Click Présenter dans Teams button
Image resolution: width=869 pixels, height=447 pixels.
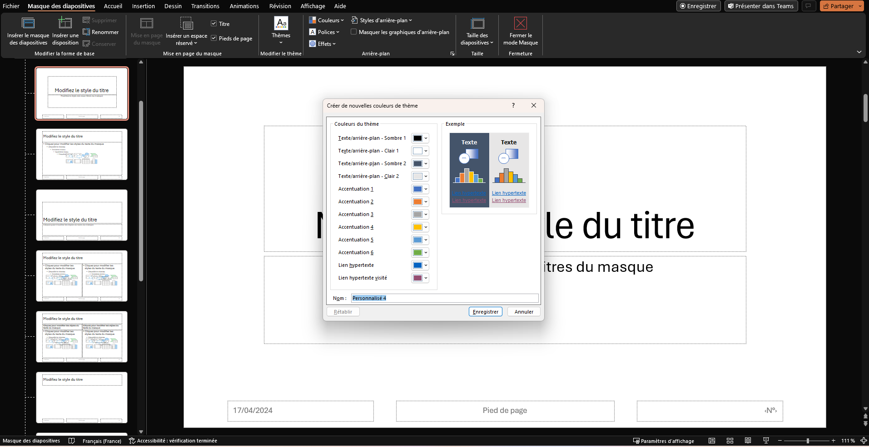coord(761,6)
